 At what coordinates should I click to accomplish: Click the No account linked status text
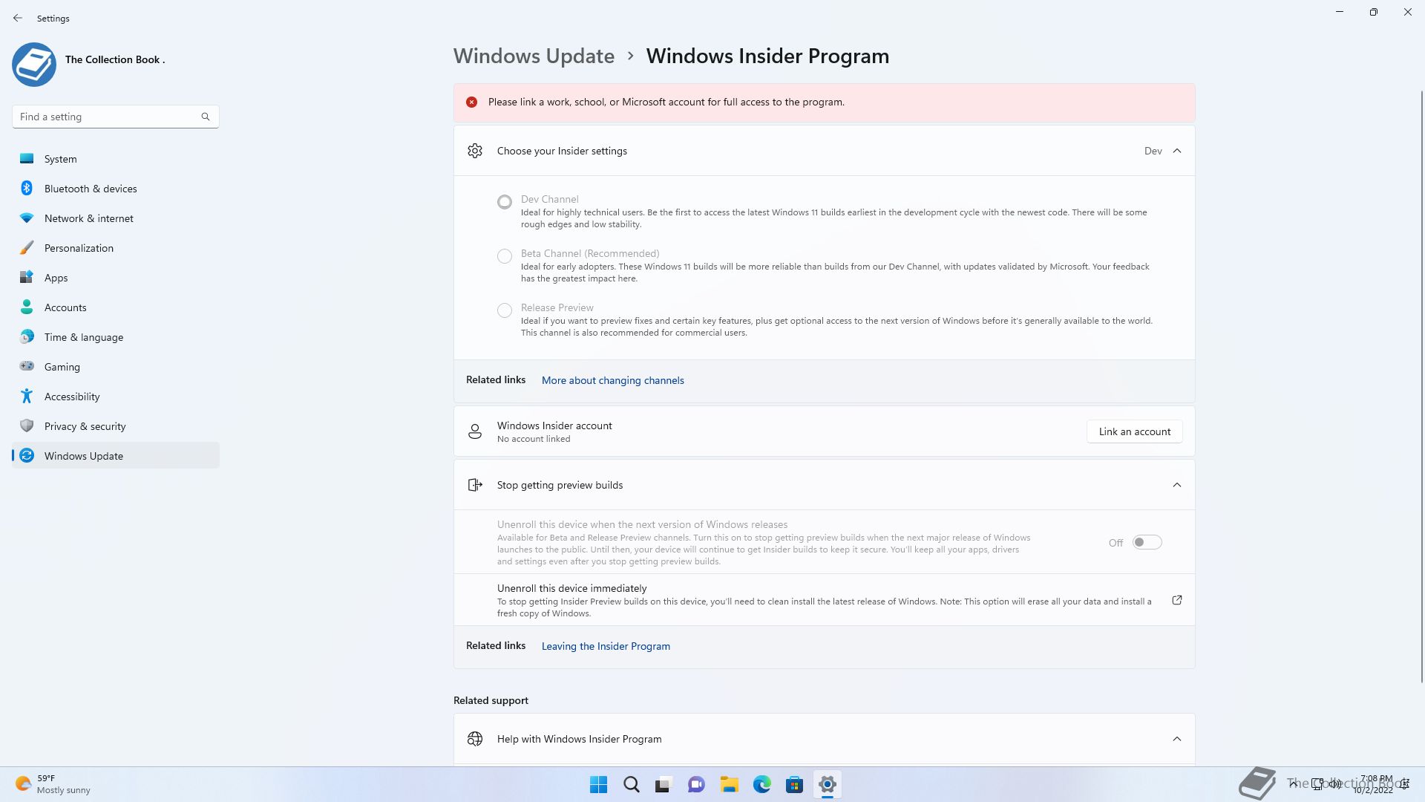point(534,439)
